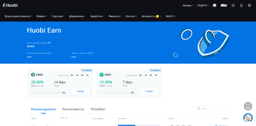Open the Заработок menu

(97, 16)
